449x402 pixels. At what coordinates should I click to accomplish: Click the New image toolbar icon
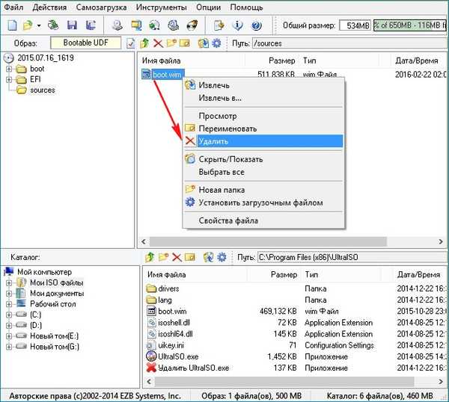click(x=11, y=26)
